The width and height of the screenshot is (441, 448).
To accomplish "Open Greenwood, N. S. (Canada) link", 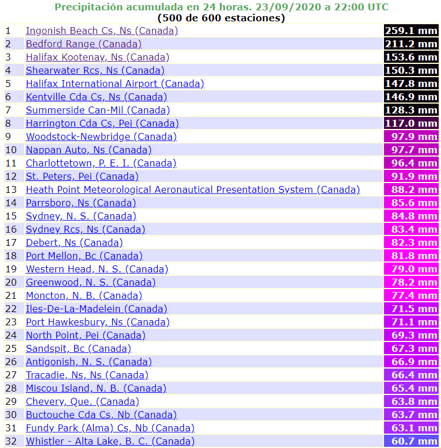I will coord(91,282).
